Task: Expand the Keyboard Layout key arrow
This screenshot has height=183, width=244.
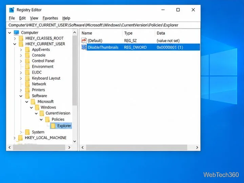Action: coord(21,78)
